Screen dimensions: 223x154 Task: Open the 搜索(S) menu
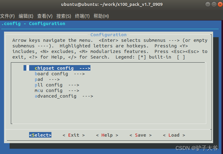63,16
